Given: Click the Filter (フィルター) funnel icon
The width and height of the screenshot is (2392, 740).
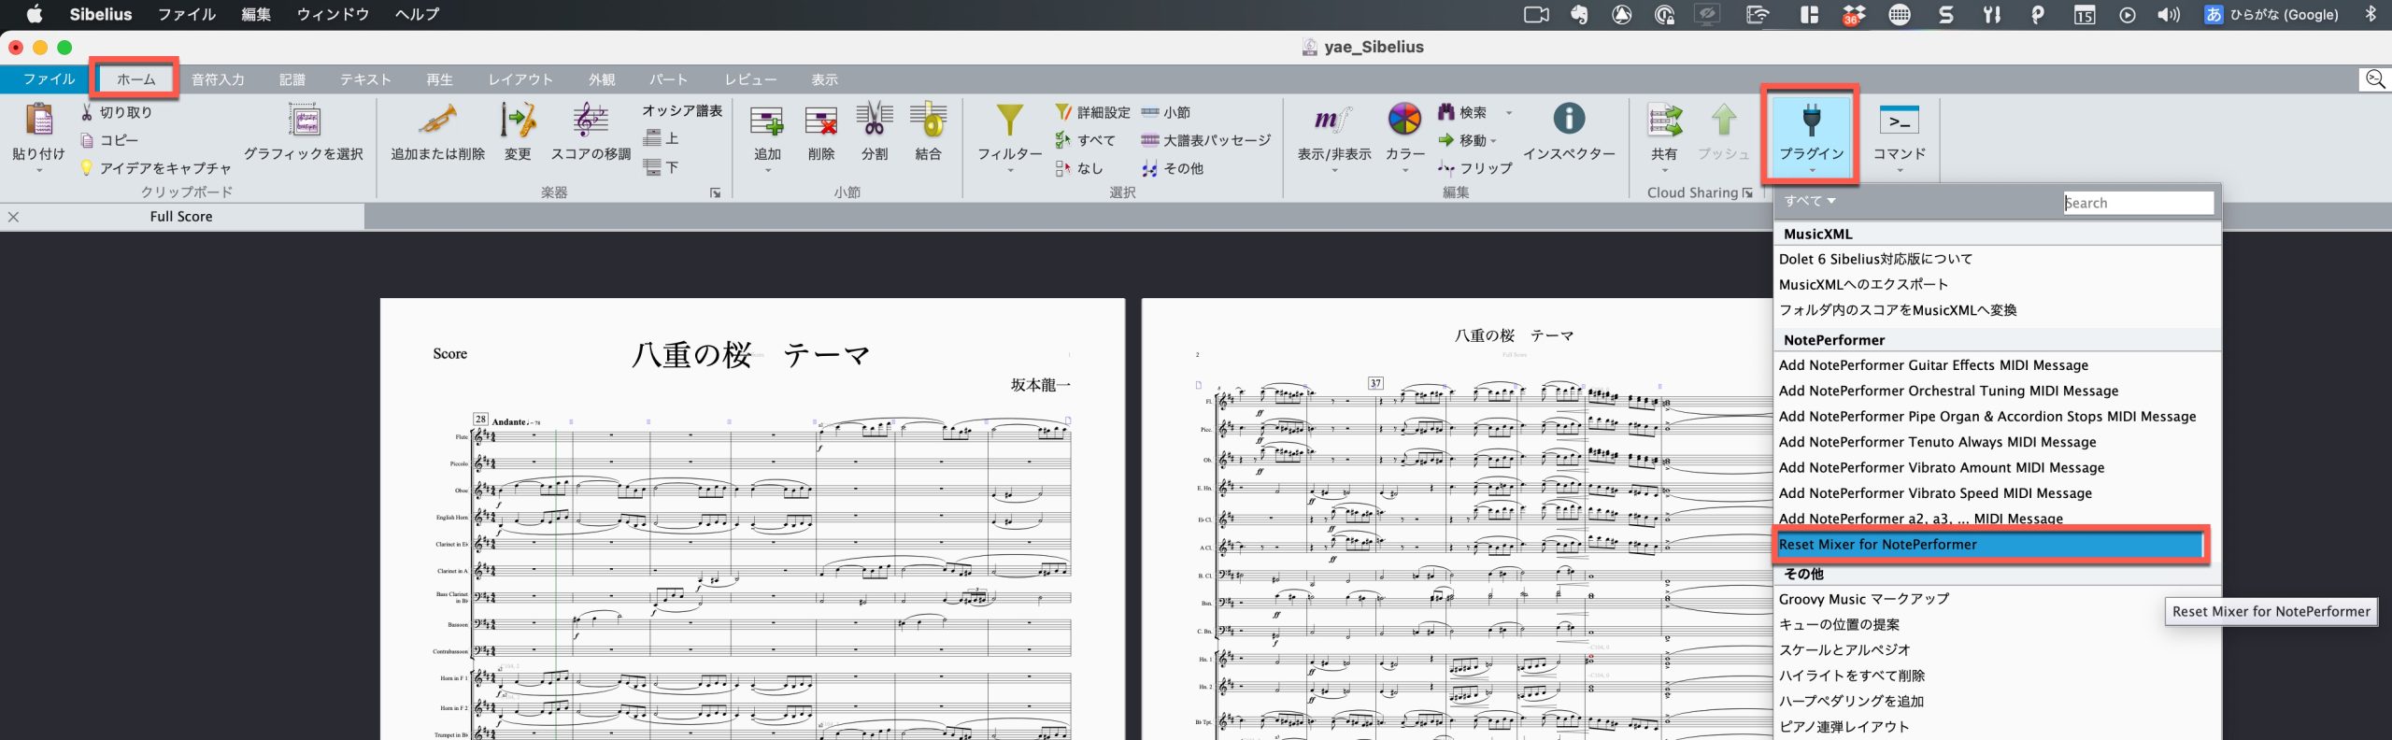Looking at the screenshot, I should click(1009, 121).
